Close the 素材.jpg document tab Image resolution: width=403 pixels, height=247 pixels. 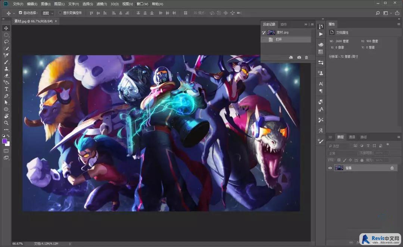(x=56, y=21)
